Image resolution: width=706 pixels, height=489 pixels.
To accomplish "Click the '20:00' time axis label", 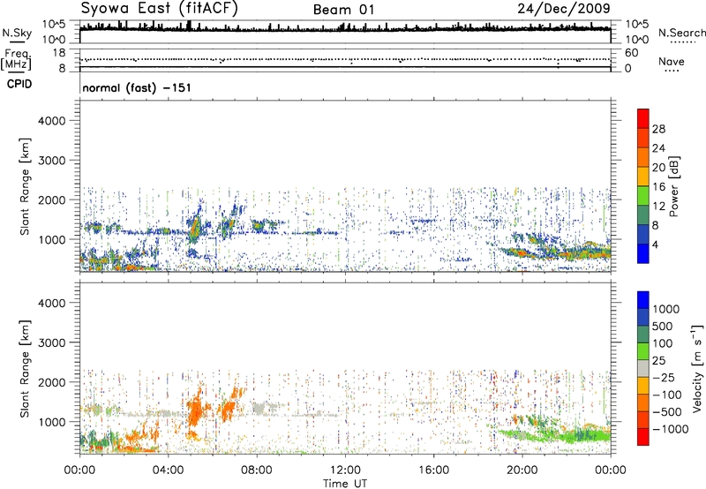I will click(x=522, y=470).
